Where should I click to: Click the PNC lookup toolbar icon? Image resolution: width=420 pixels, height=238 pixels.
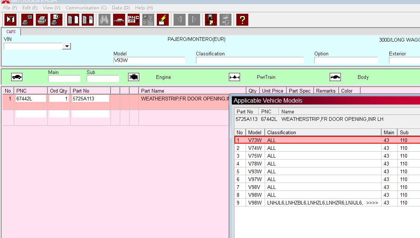tap(133, 19)
